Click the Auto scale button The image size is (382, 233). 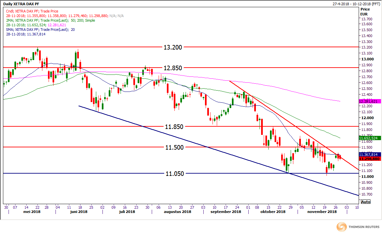[x=365, y=202]
